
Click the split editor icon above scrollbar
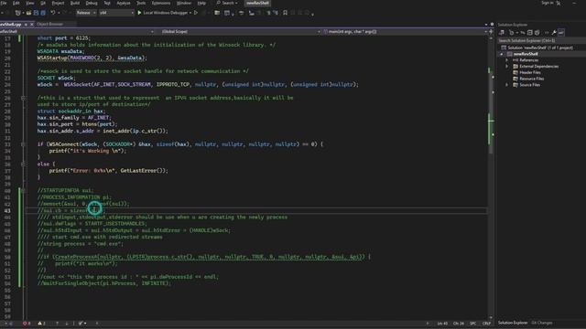point(491,32)
